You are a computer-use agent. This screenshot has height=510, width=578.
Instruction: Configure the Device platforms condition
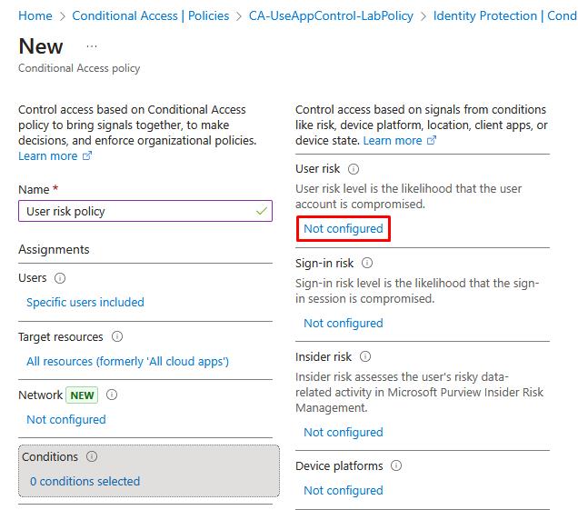pos(344,491)
